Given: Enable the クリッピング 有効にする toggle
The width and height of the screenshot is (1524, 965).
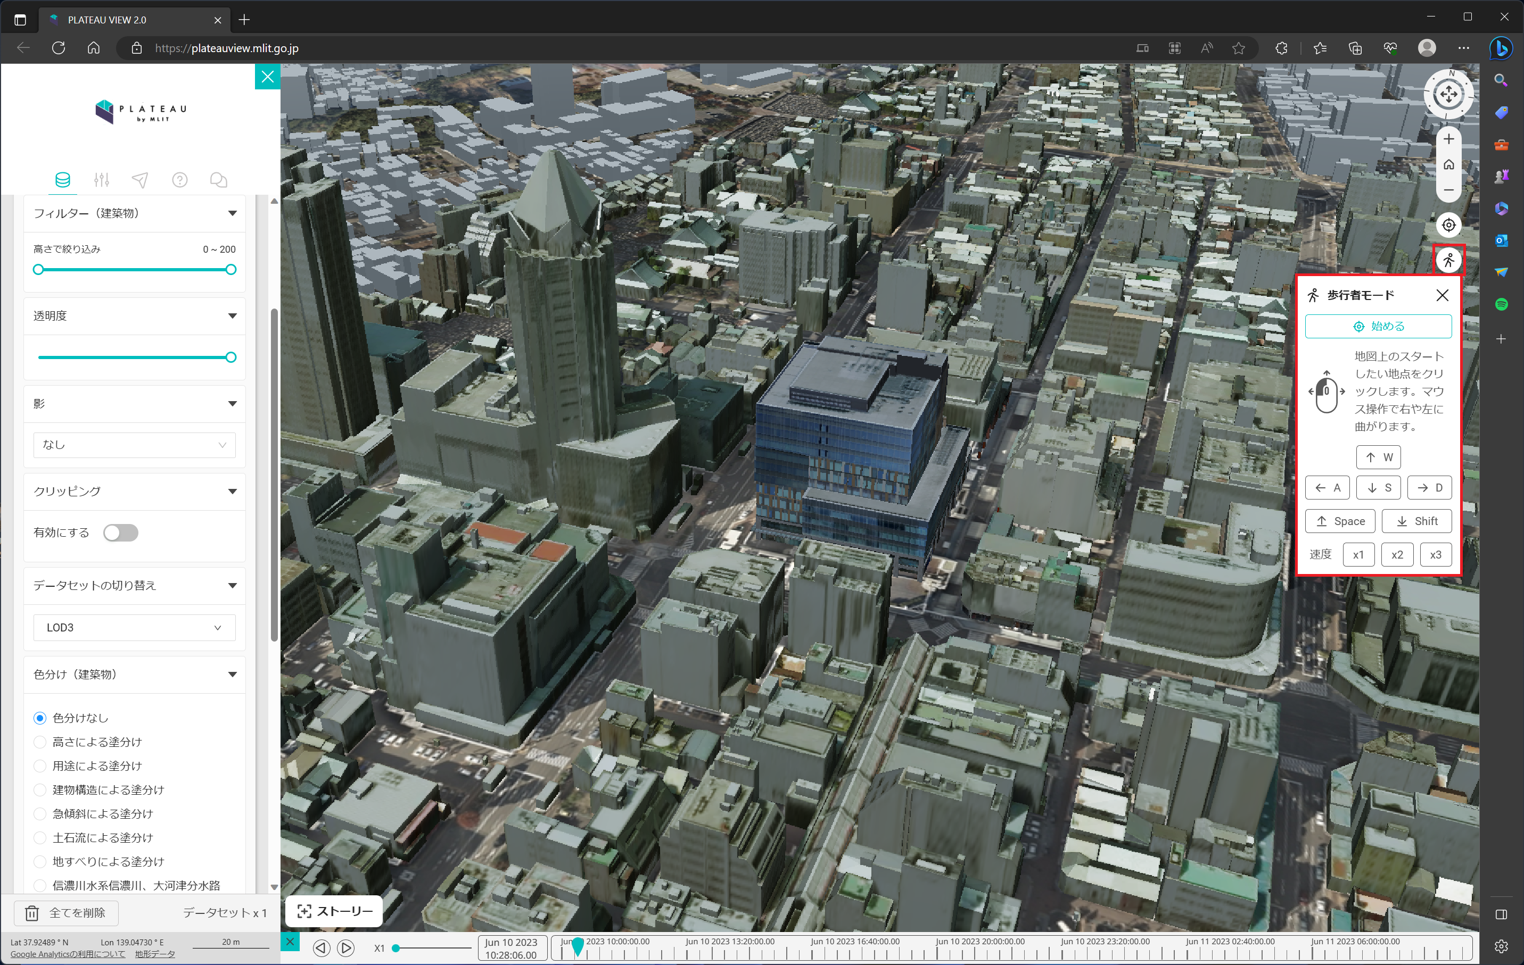Looking at the screenshot, I should (120, 533).
